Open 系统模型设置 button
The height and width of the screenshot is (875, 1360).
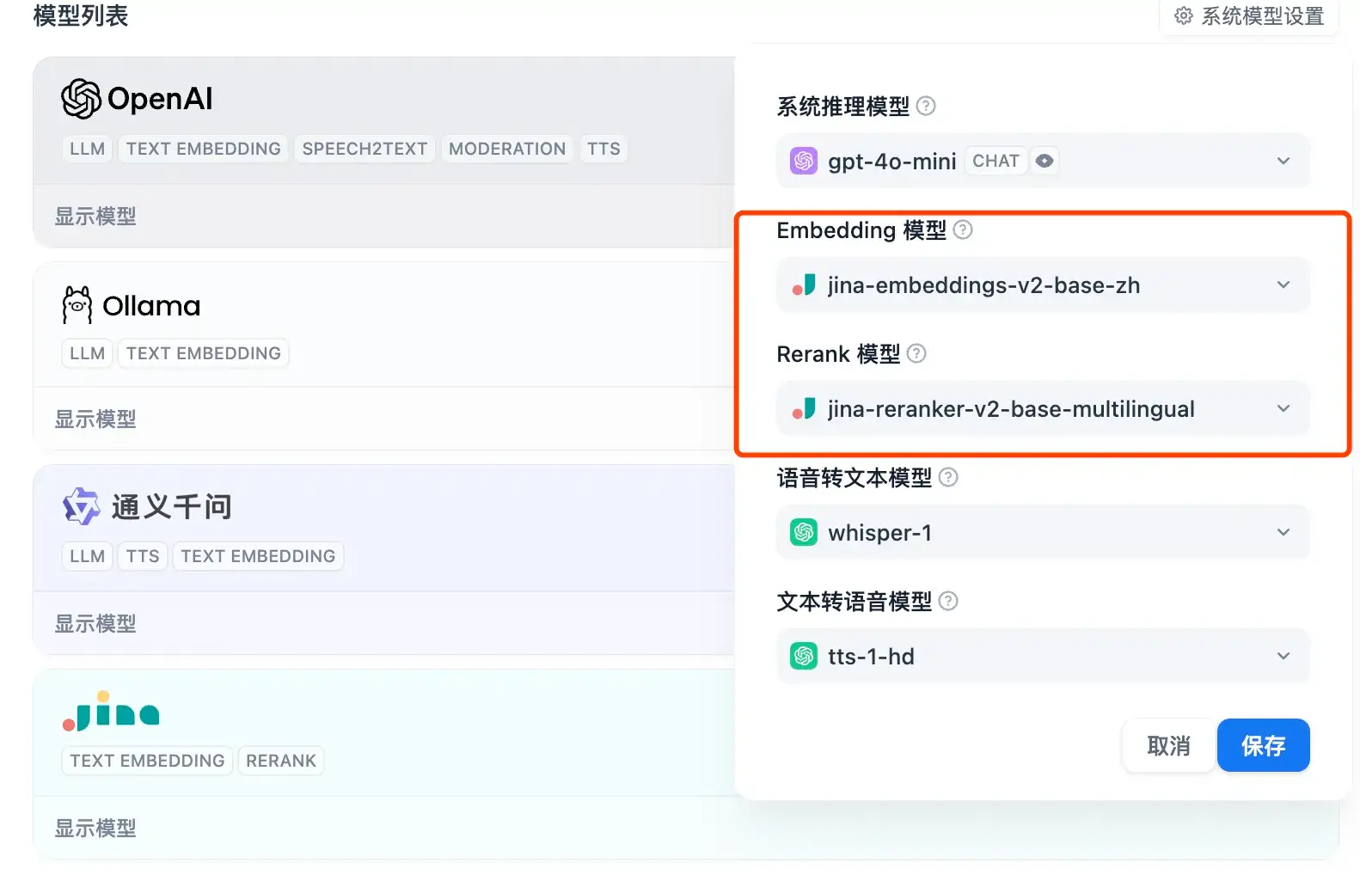(x=1249, y=16)
